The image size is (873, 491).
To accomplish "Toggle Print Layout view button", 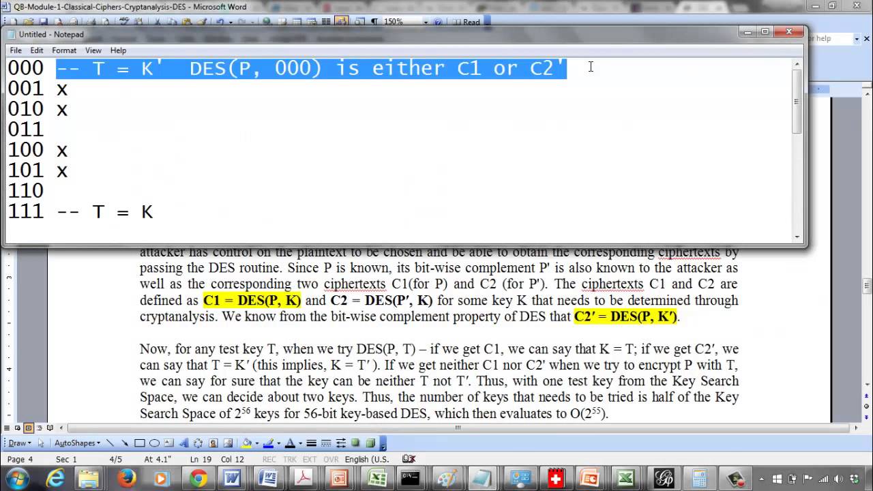I will coord(28,428).
